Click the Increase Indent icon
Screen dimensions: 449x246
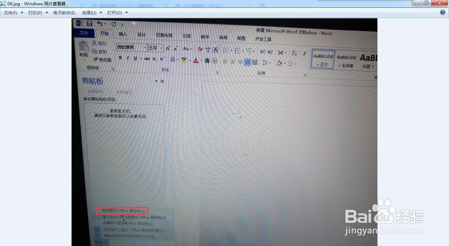(270, 52)
